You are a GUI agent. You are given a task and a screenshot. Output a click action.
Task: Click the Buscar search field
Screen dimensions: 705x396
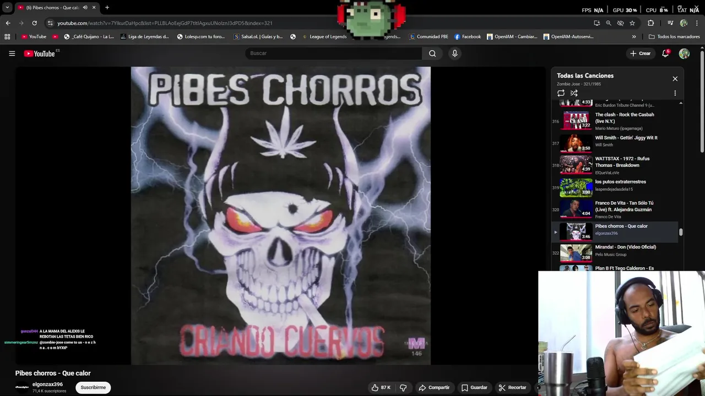[x=333, y=53]
